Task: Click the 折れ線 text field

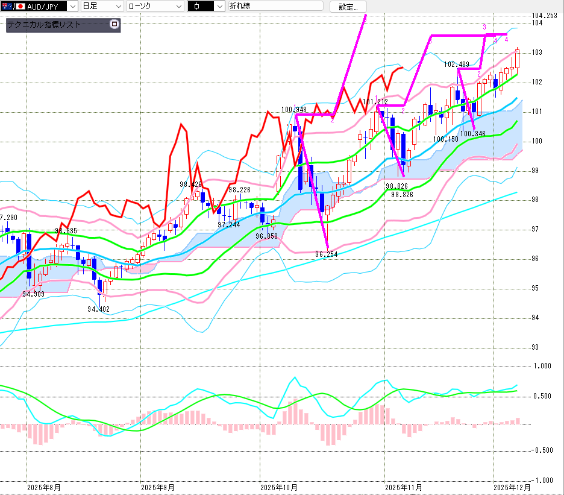Action: pos(274,6)
